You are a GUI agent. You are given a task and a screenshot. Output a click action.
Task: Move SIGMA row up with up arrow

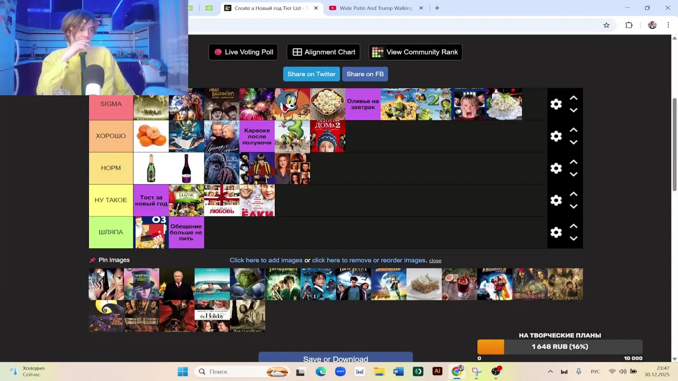click(573, 98)
